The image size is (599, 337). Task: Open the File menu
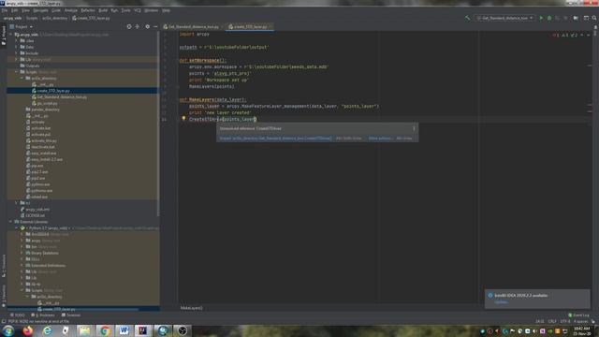pyautogui.click(x=4, y=10)
